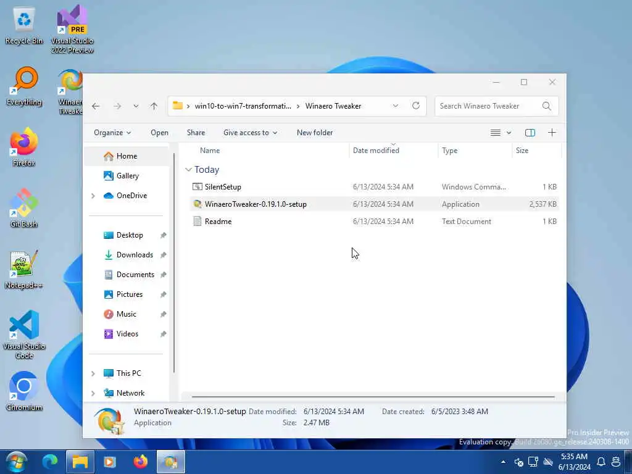Select the Winaero Tweaker desktop shortcut

(70, 92)
